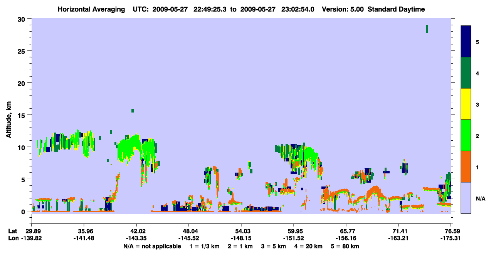501x257 pixels.
Task: Click the lavender N/A color bar segment
Action: point(466,198)
